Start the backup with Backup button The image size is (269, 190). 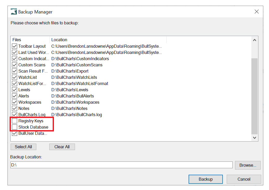(206, 179)
